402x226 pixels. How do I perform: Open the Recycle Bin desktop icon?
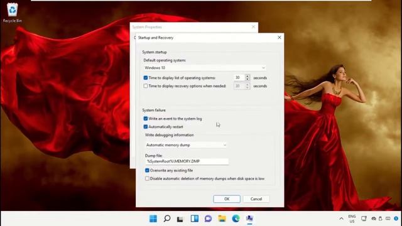13,13
